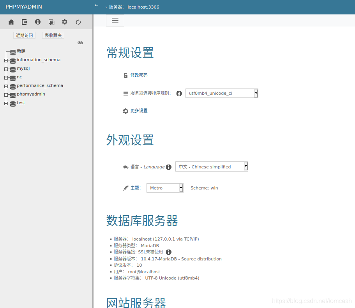Click the 'UTF-8 Unicode (utf8mb4)' charset text
Viewport: 355px width, 308px height.
click(172, 278)
